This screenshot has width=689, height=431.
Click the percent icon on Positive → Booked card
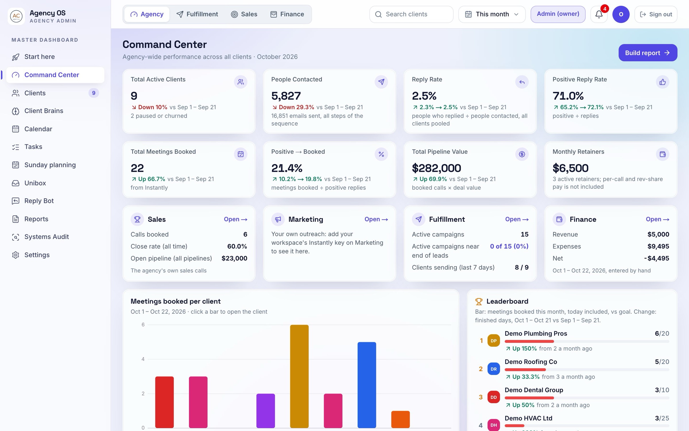click(381, 154)
